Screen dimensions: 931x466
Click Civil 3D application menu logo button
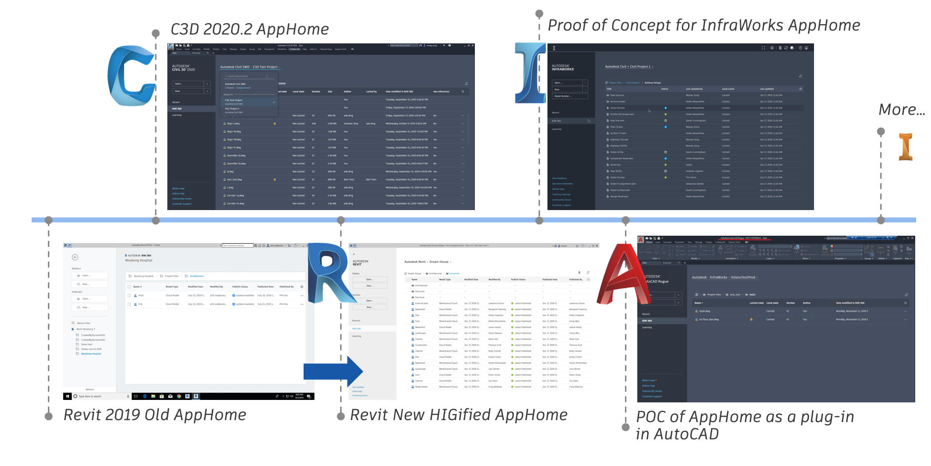click(x=171, y=47)
